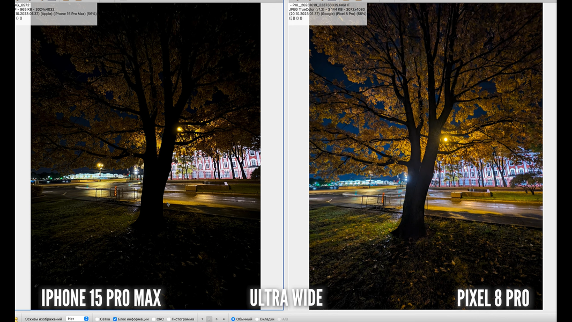
Task: Open the "Эскизы изображений" dropdown set to "Нет"
Action: click(x=77, y=319)
